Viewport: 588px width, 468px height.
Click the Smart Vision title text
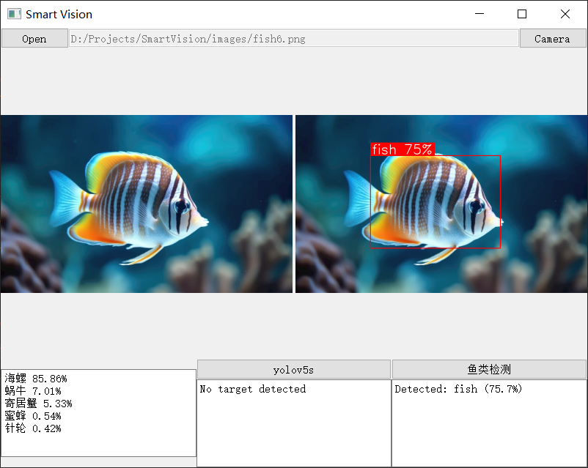(x=59, y=14)
